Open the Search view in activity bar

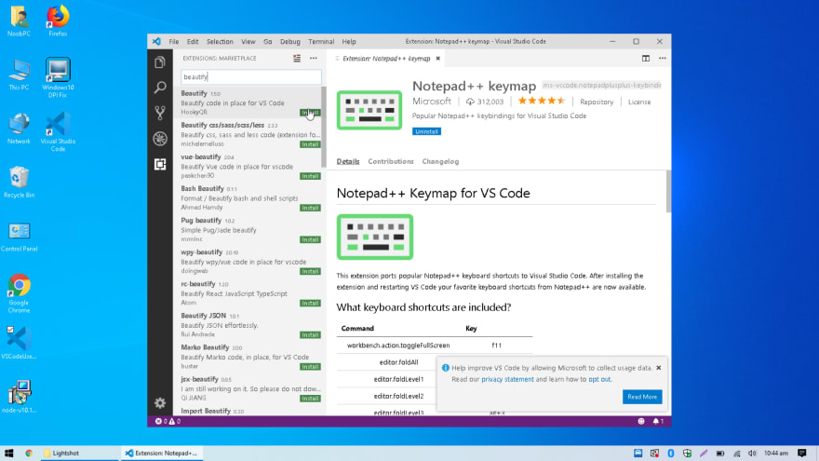(x=160, y=88)
